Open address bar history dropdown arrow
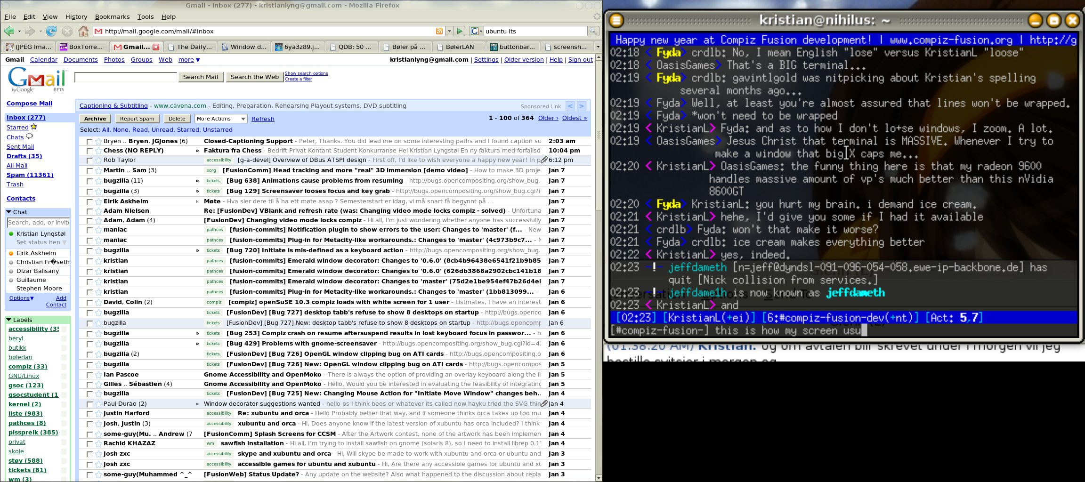 point(449,32)
